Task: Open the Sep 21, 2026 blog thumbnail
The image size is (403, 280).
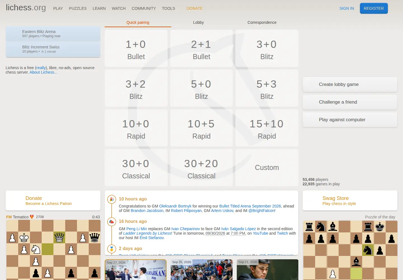Action: 268,270
